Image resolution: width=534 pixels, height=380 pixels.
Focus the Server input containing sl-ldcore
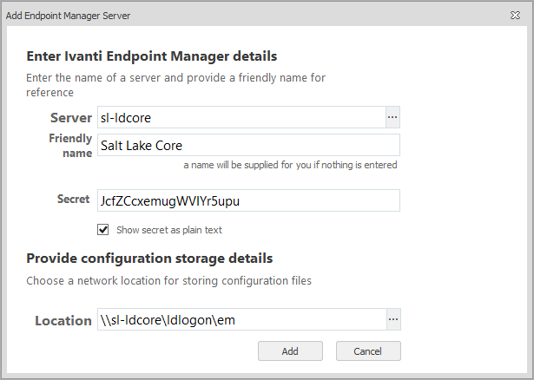[x=240, y=117]
